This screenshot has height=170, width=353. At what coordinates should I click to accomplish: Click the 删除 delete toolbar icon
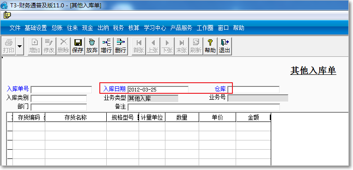(x=63, y=46)
